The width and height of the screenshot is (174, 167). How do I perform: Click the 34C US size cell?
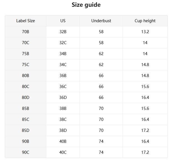click(63, 65)
